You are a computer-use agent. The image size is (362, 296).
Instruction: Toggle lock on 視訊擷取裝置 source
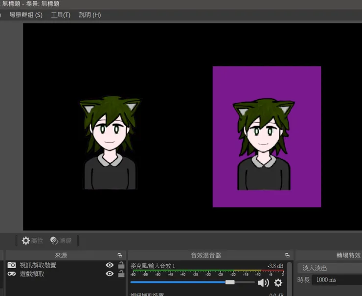click(x=121, y=265)
